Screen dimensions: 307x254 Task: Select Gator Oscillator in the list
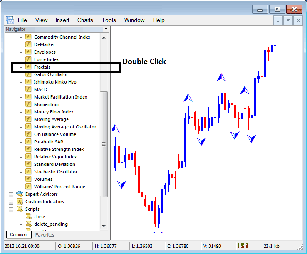pos(51,74)
